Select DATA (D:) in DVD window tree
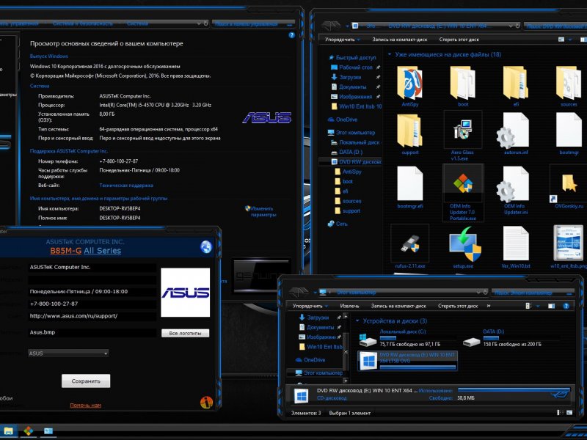Screen dimensions: 587x440 pyautogui.click(x=346, y=152)
